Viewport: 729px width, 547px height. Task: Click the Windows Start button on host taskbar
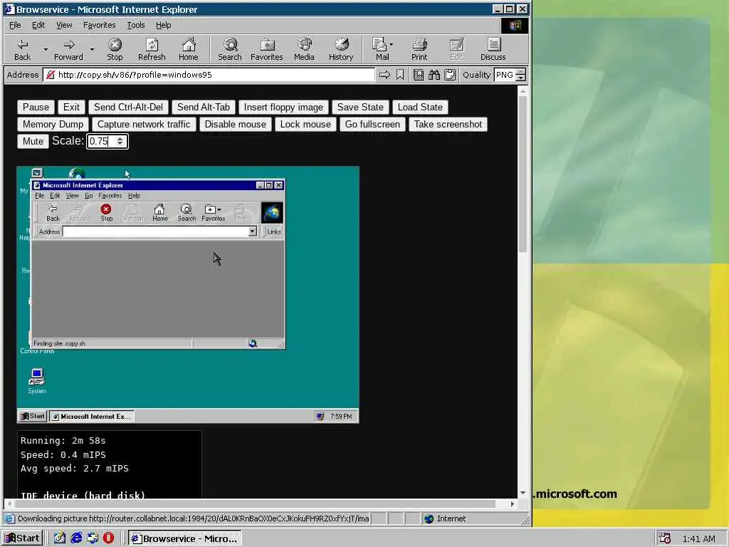coord(22,538)
